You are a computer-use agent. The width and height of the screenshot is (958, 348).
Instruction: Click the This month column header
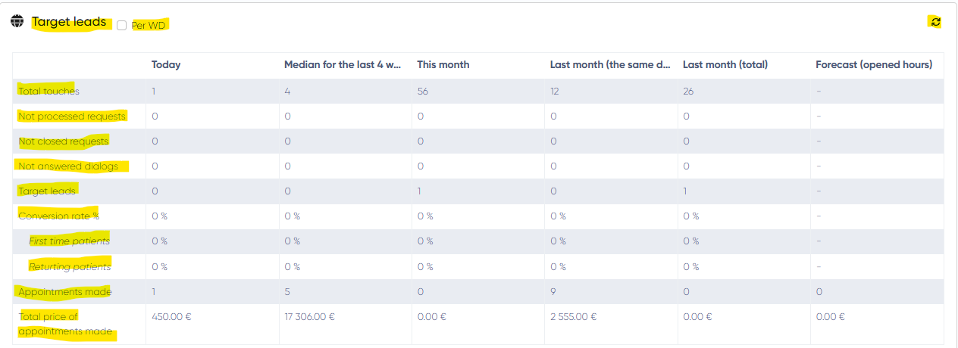(x=443, y=65)
